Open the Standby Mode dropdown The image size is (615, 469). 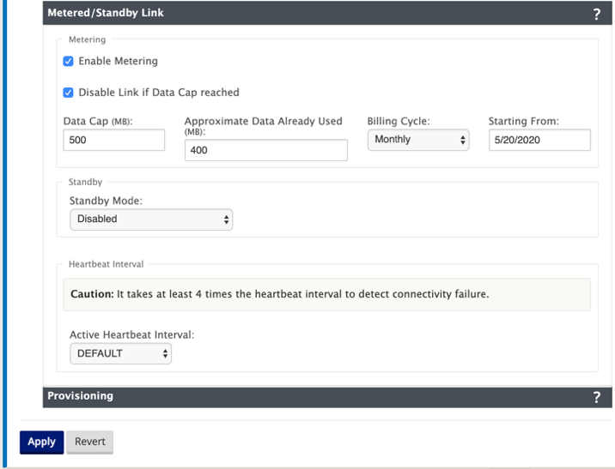coord(151,219)
